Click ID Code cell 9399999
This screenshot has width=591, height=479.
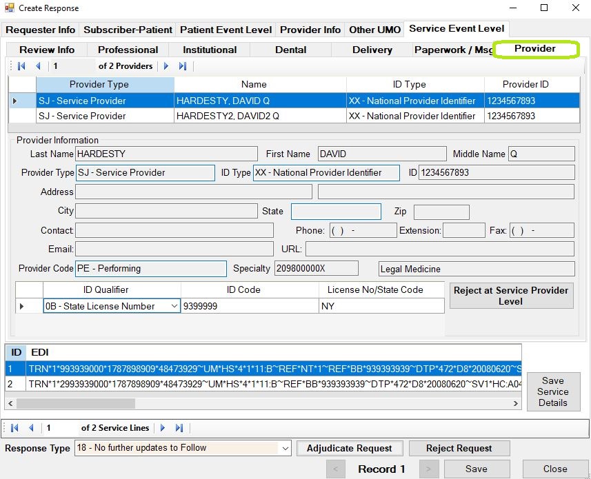point(250,306)
